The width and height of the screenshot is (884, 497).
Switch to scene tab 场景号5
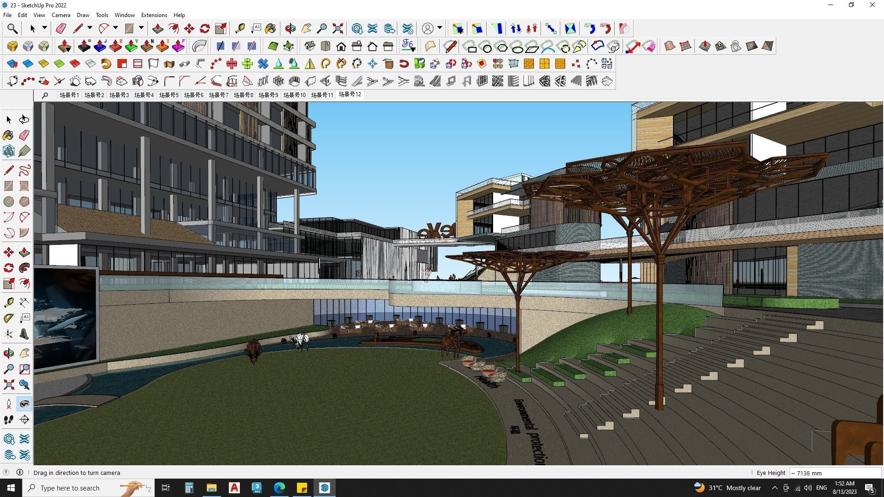[x=169, y=95]
